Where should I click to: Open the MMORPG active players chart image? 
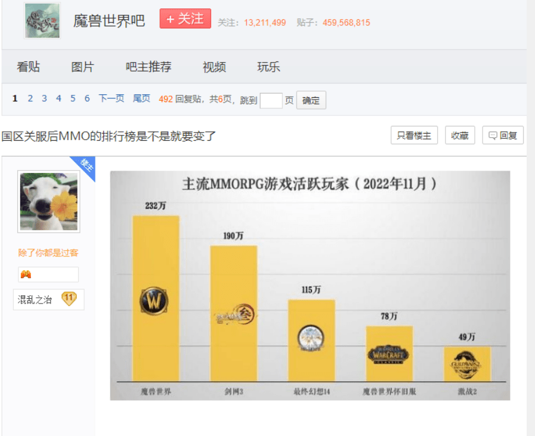pyautogui.click(x=310, y=286)
